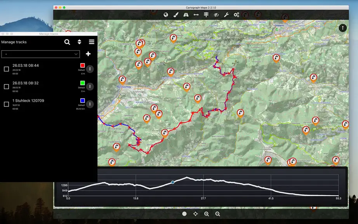Click the zoom in magnifier button
This screenshot has height=224, width=358.
(207, 214)
